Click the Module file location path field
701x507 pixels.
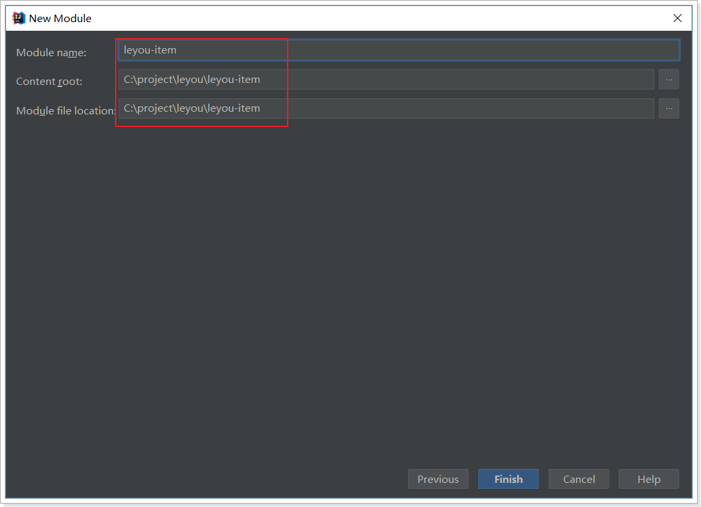coord(386,108)
